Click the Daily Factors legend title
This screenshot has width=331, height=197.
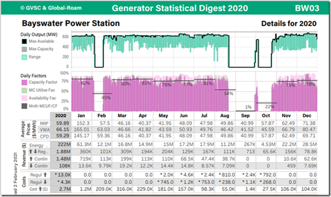click(33, 76)
